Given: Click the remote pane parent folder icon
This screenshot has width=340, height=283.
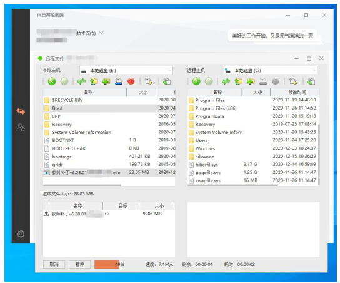Looking at the screenshot, I should (x=238, y=81).
